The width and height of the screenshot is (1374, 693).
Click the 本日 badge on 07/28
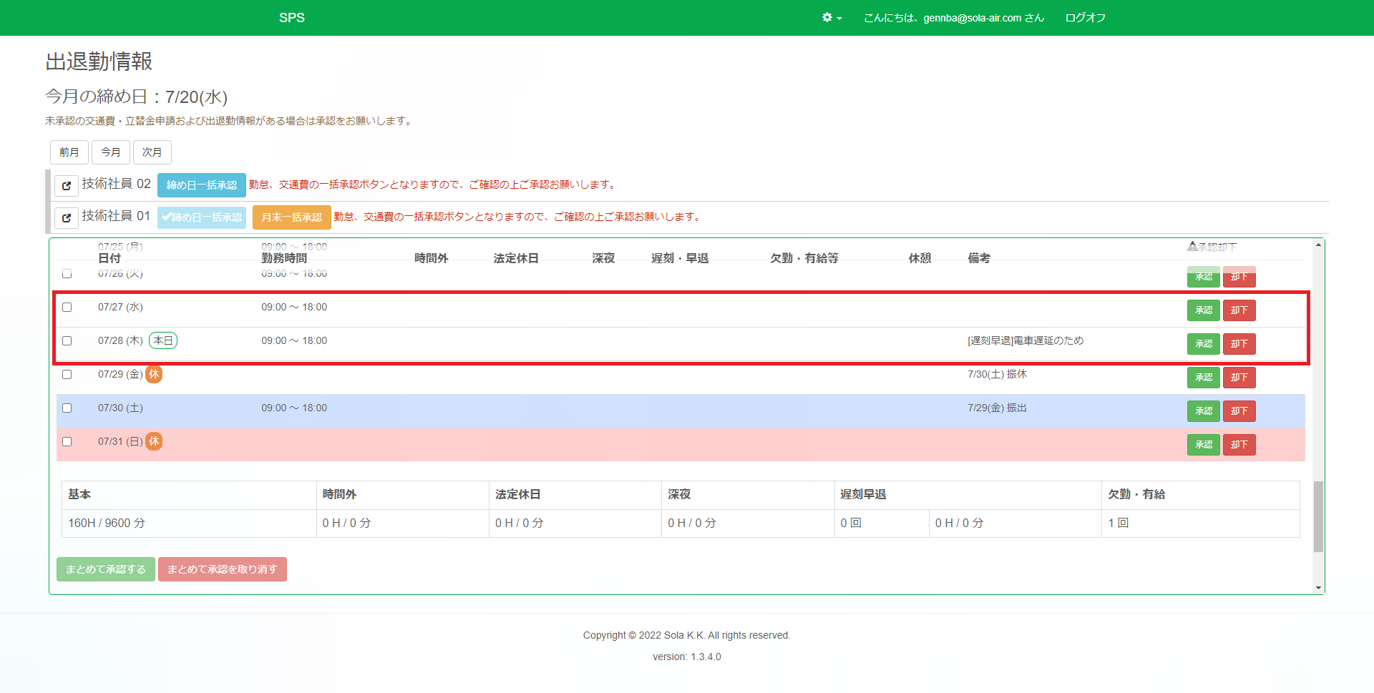click(163, 340)
